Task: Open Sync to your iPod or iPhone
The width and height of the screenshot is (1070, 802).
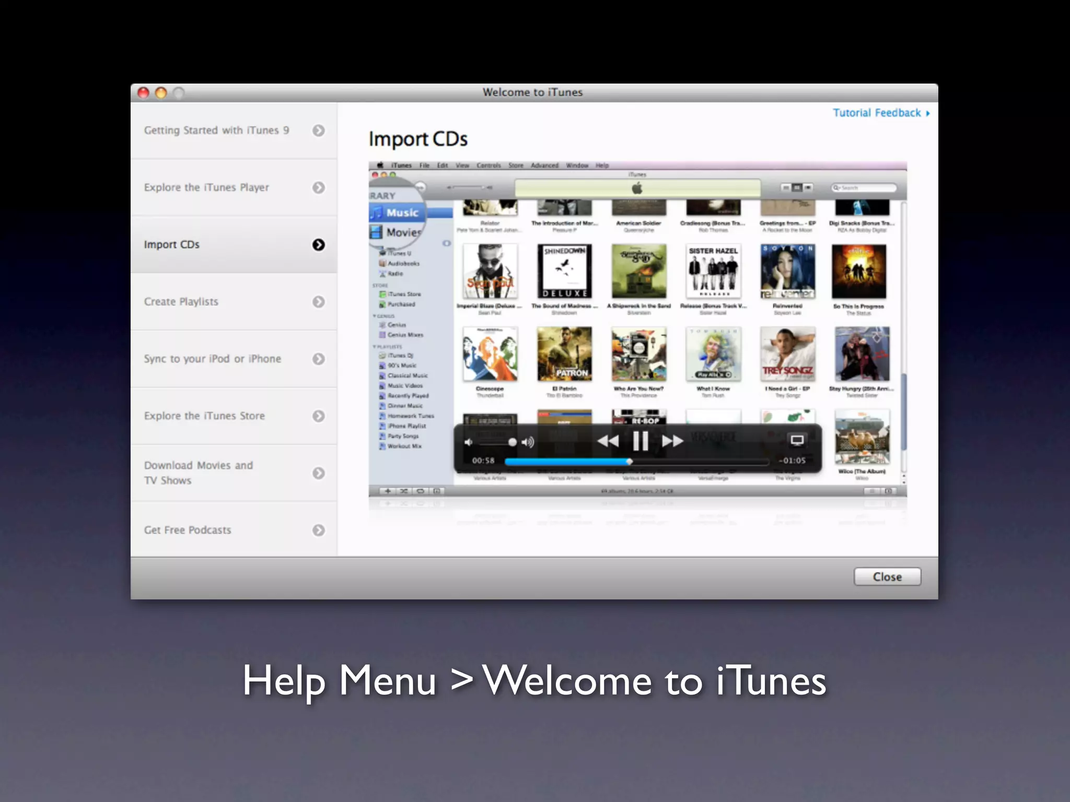Action: point(234,359)
